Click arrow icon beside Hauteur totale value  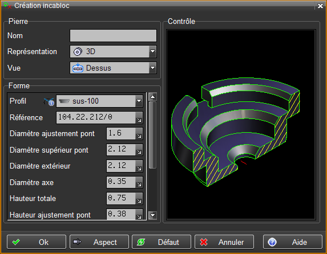(x=139, y=199)
